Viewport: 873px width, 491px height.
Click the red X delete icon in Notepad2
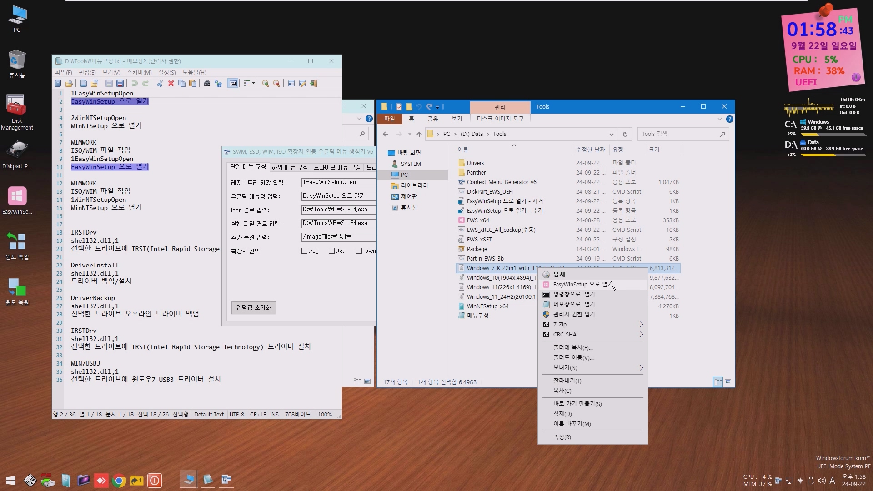pos(171,84)
